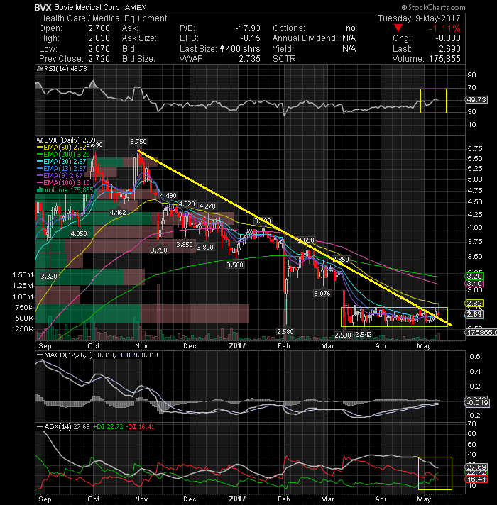Click the AMEX exchange label
The width and height of the screenshot is (497, 505).
(x=136, y=7)
